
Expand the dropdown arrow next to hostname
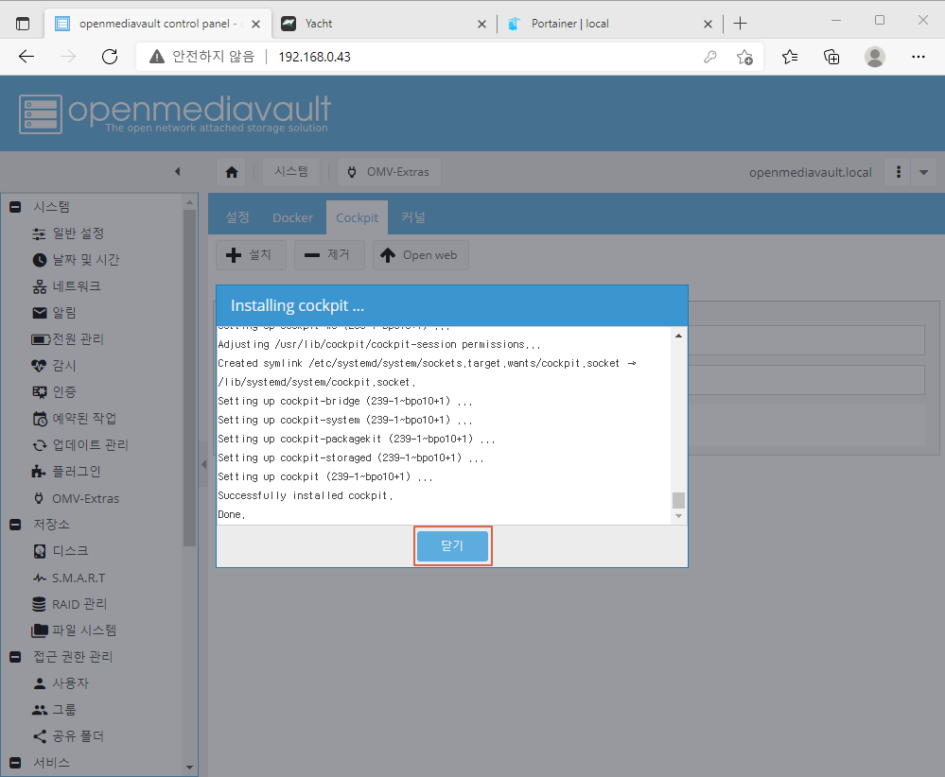click(x=923, y=172)
